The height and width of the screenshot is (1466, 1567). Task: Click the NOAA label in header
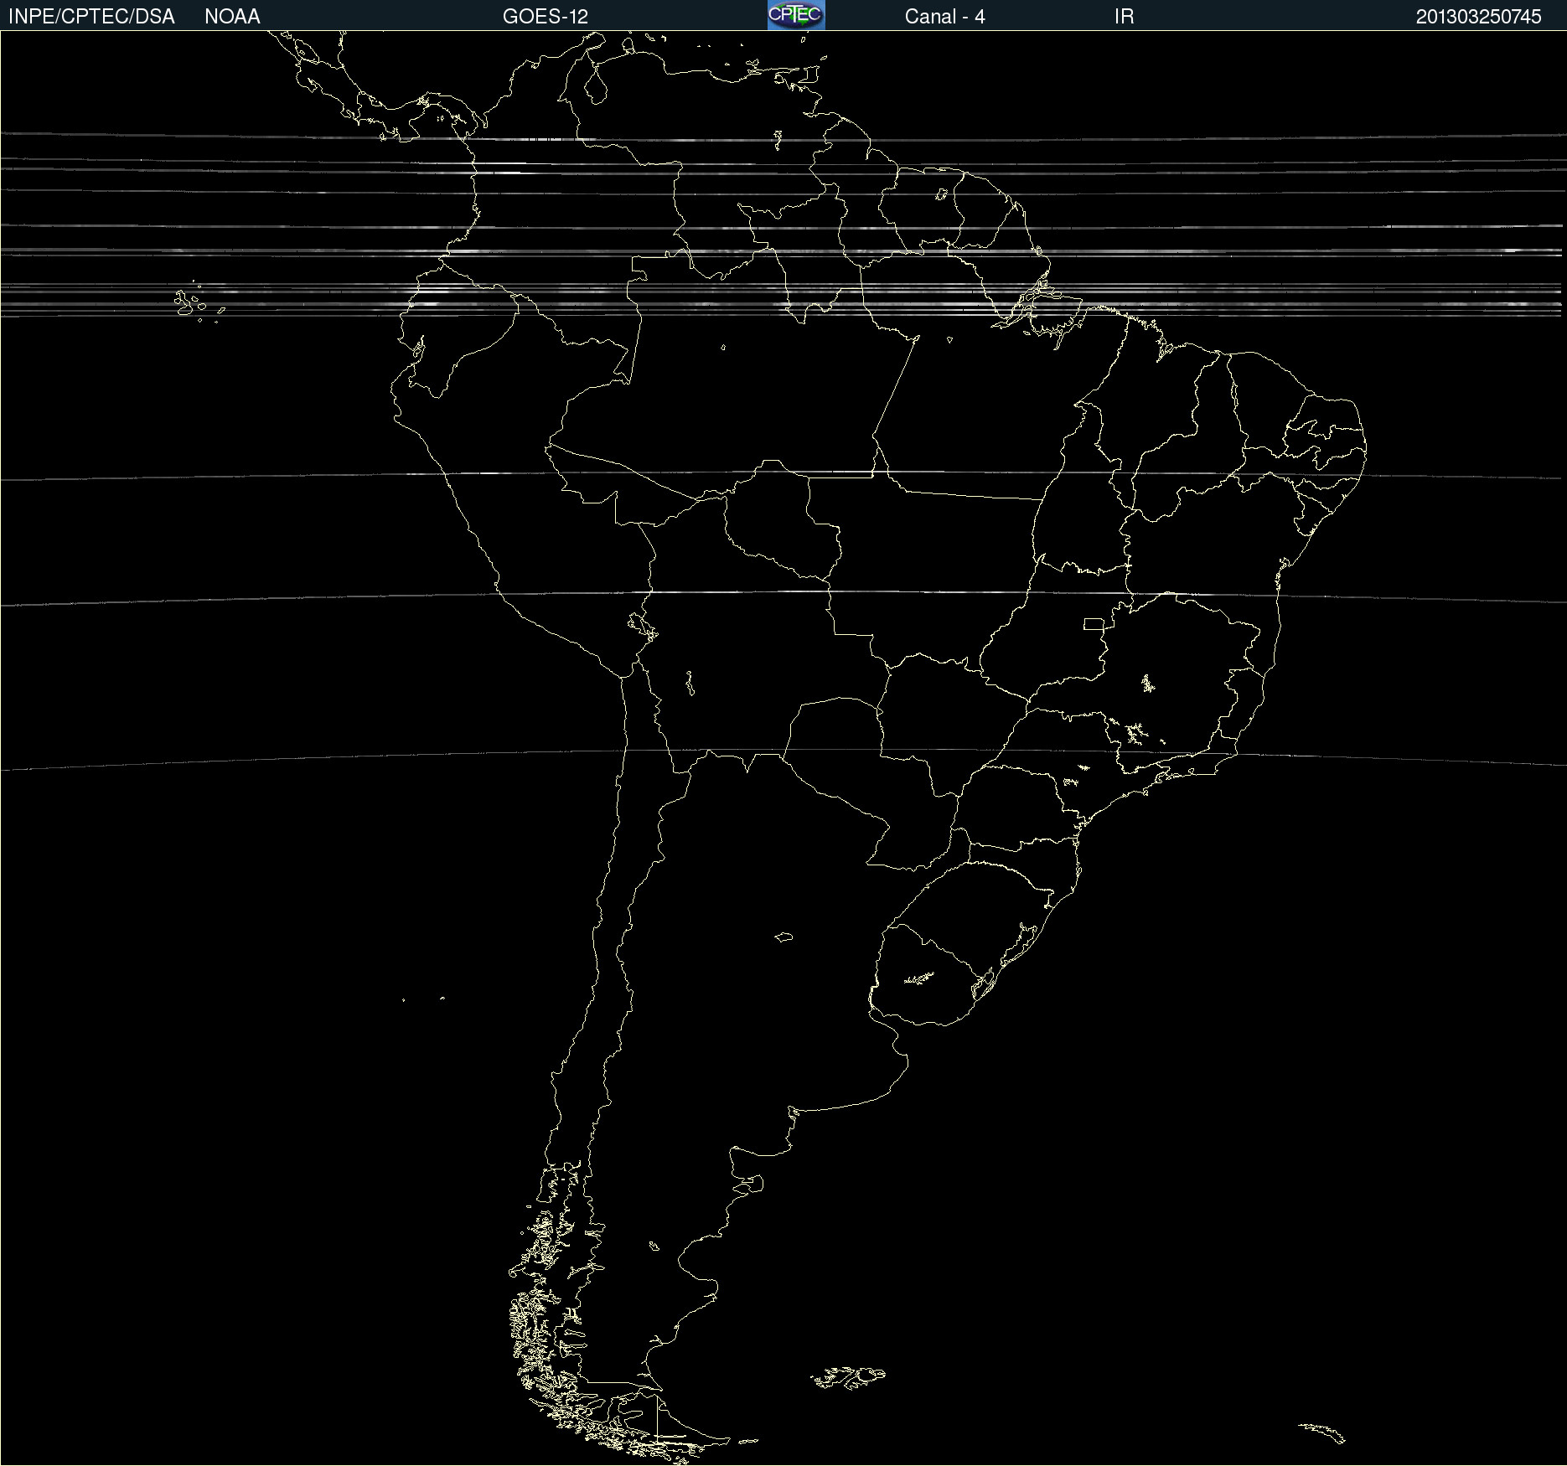(232, 17)
